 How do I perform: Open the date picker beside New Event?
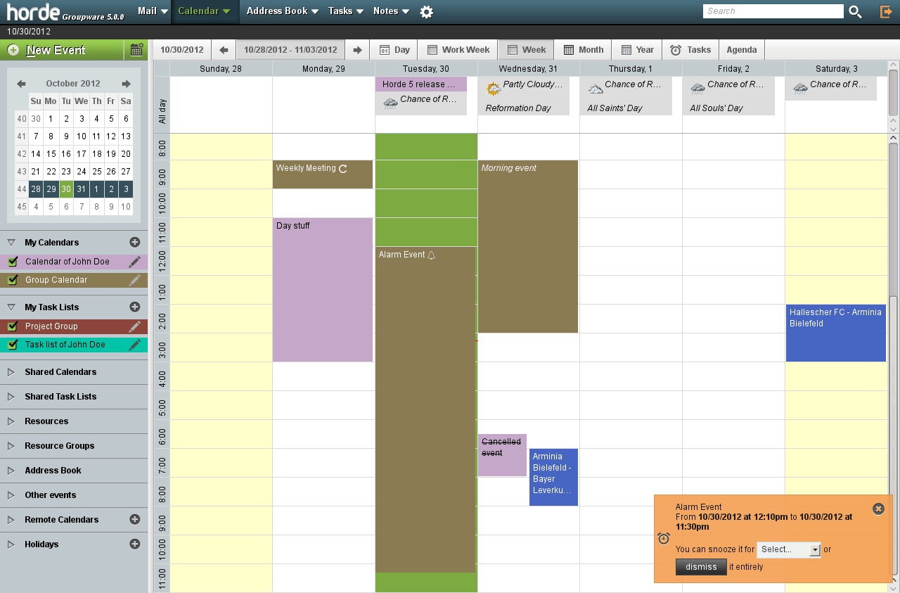click(136, 50)
